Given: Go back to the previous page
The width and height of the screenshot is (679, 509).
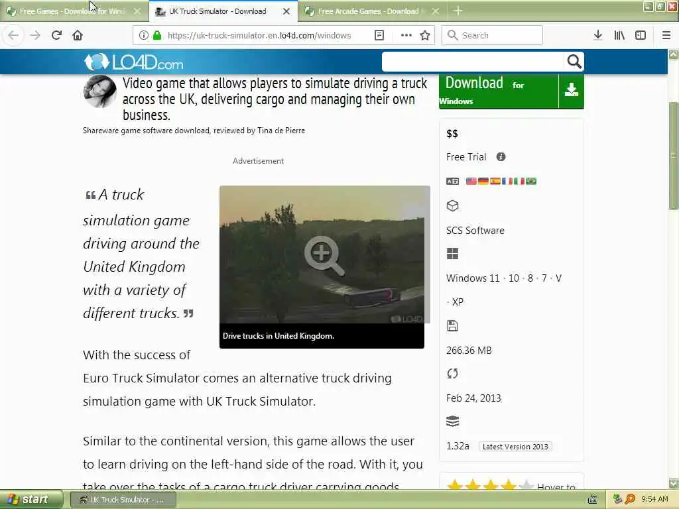Looking at the screenshot, I should 13,35.
